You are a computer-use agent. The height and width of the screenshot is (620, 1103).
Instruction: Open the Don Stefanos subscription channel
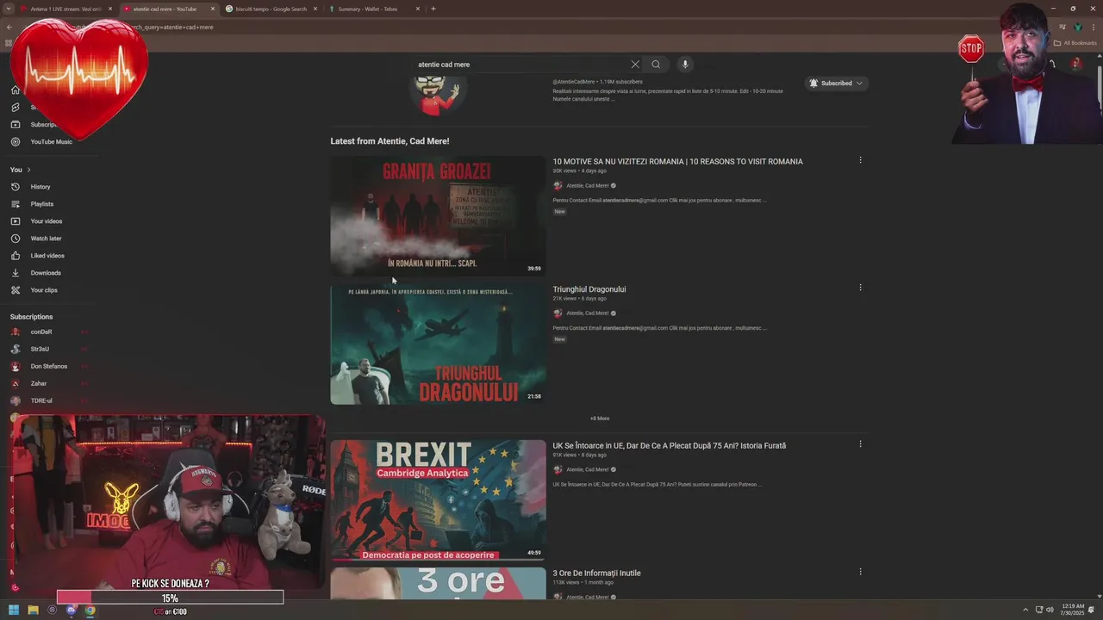48,366
